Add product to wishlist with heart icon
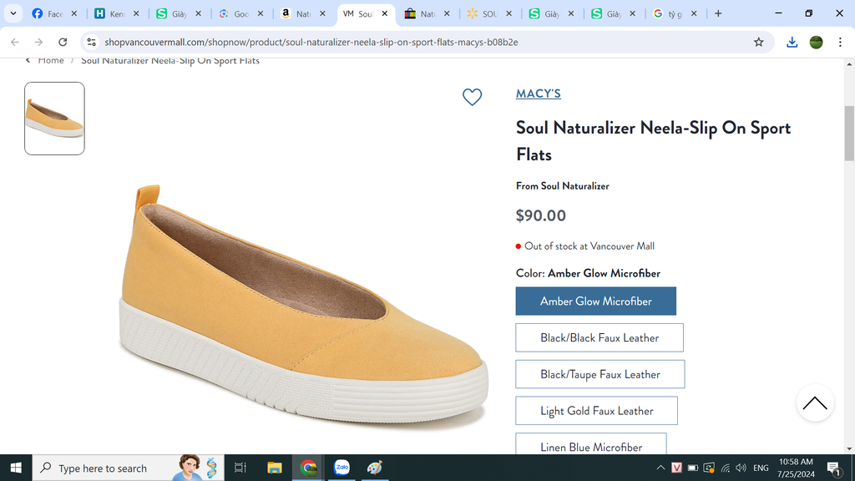 click(473, 97)
